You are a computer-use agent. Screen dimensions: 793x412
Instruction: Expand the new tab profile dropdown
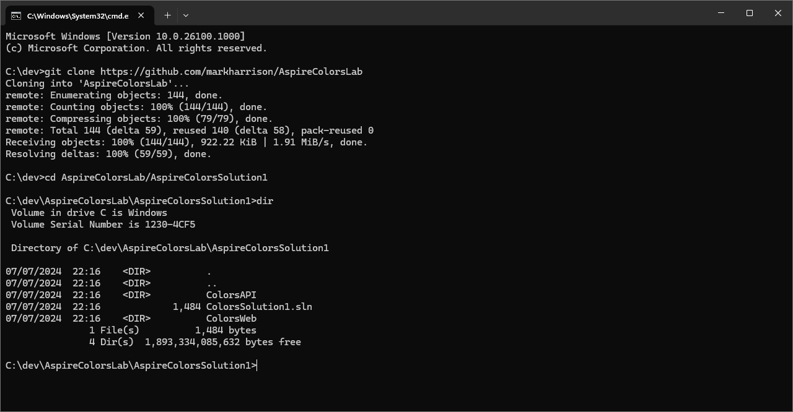coord(186,15)
